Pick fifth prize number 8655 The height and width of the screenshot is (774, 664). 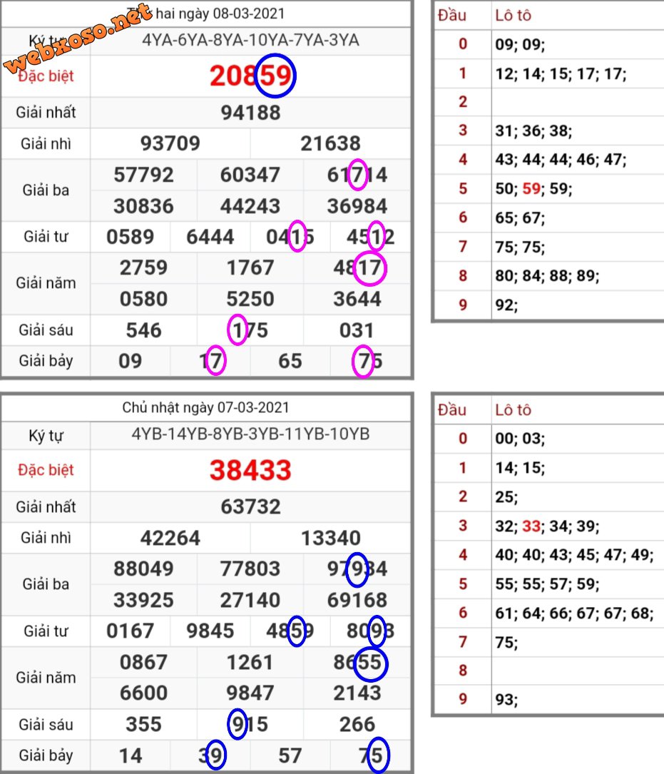[x=357, y=662]
